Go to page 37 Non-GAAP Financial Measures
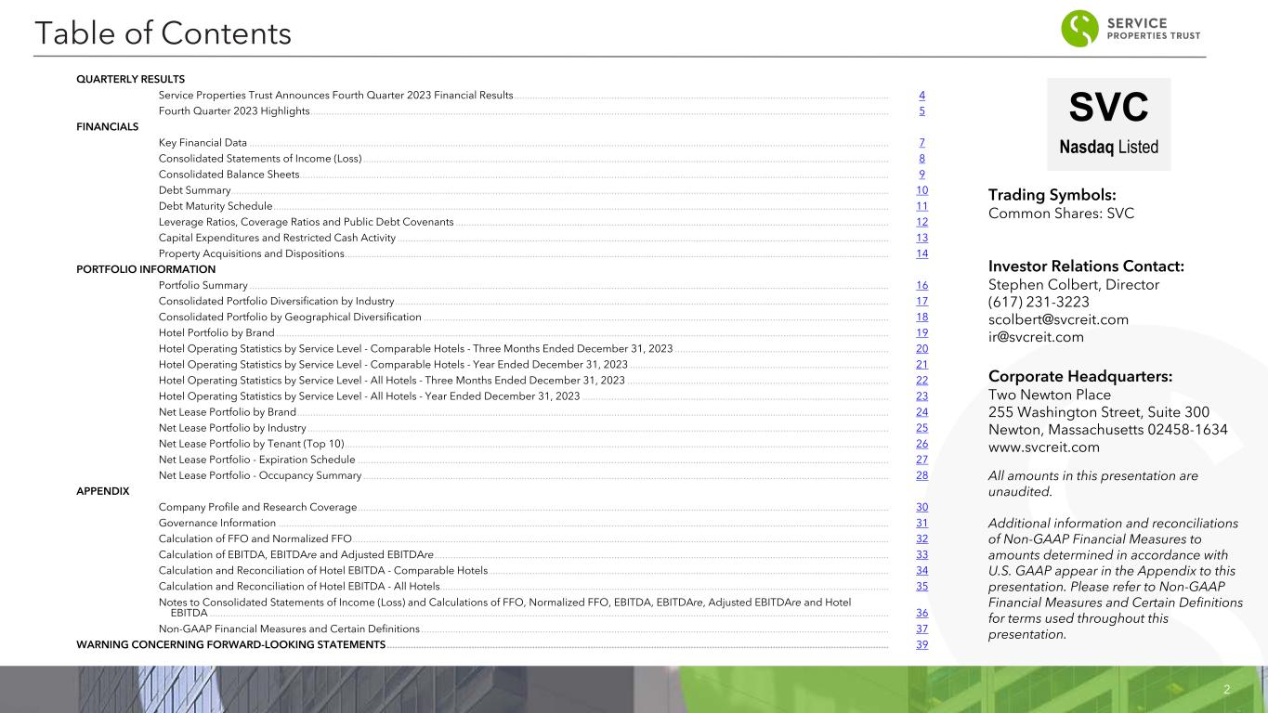The height and width of the screenshot is (713, 1268). [x=921, y=629]
